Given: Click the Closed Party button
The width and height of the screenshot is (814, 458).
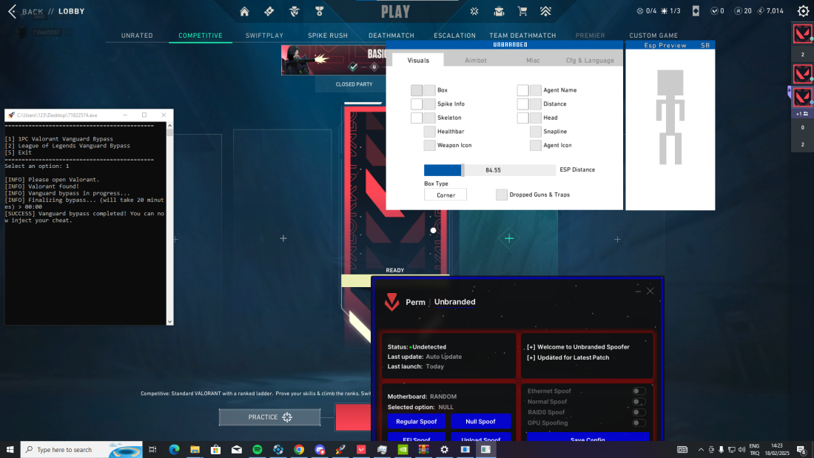Looking at the screenshot, I should 354,84.
